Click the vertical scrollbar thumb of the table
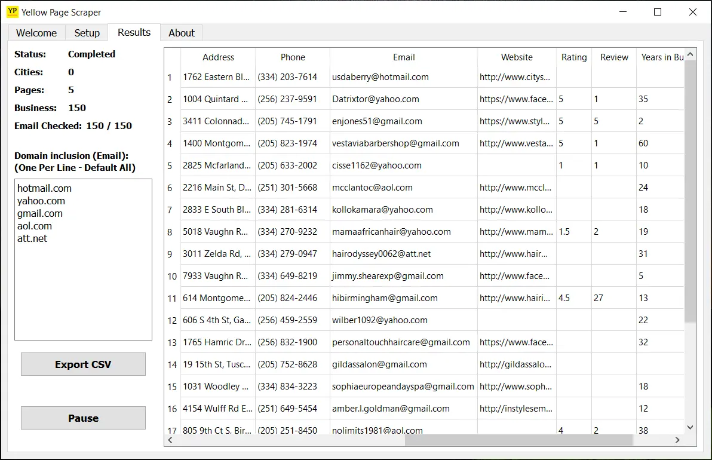This screenshot has width=712, height=460. [x=690, y=191]
